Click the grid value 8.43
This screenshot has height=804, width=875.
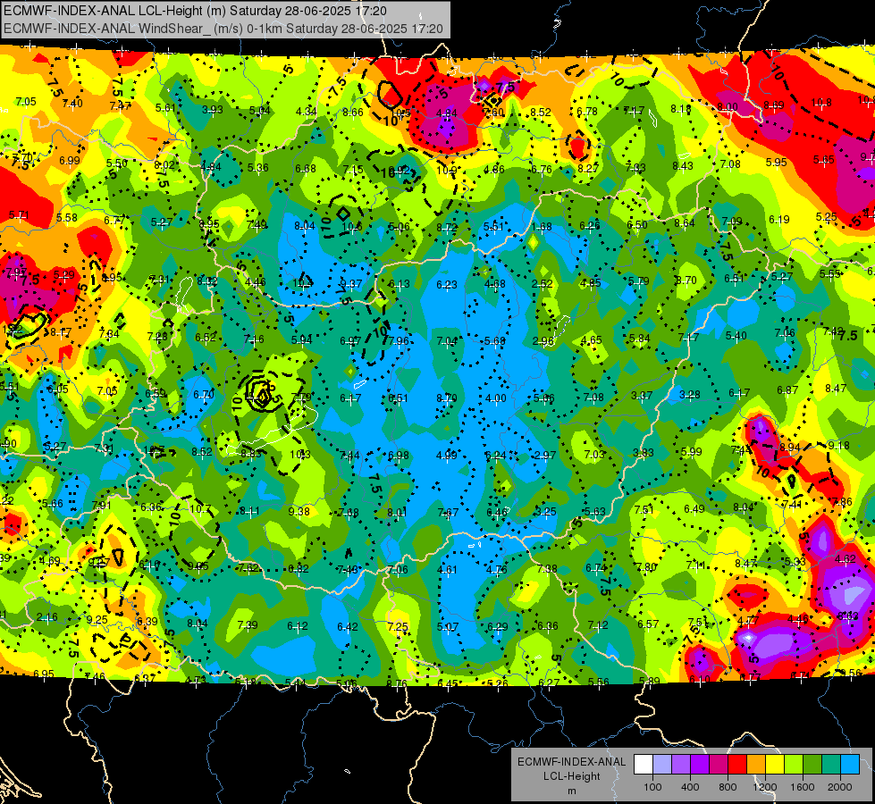(x=683, y=165)
